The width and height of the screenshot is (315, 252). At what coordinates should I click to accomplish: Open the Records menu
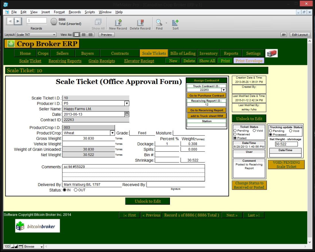74,12
